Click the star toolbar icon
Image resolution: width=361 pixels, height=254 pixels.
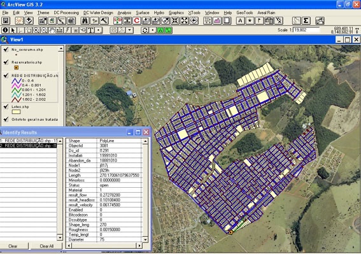point(250,21)
